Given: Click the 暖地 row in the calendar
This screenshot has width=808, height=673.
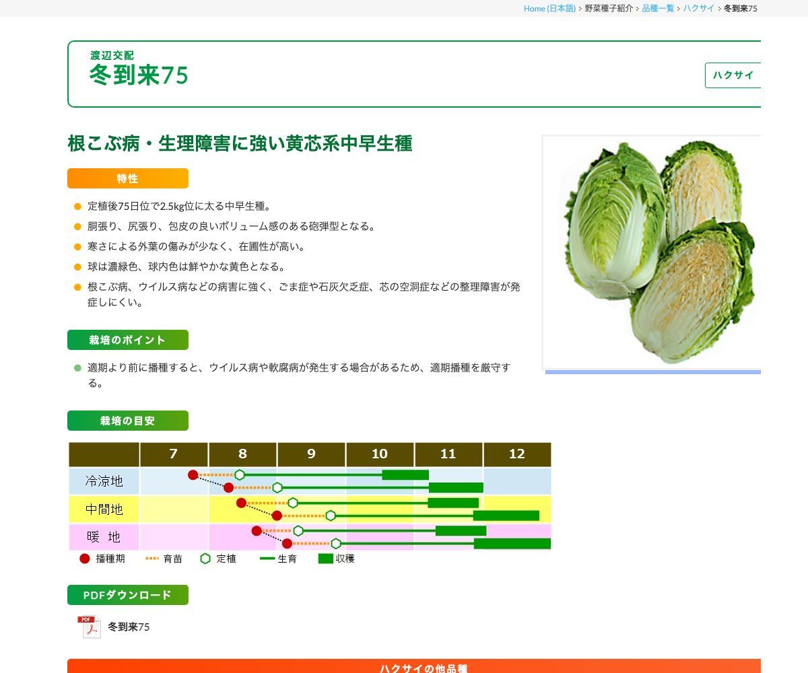Looking at the screenshot, I should point(103,537).
